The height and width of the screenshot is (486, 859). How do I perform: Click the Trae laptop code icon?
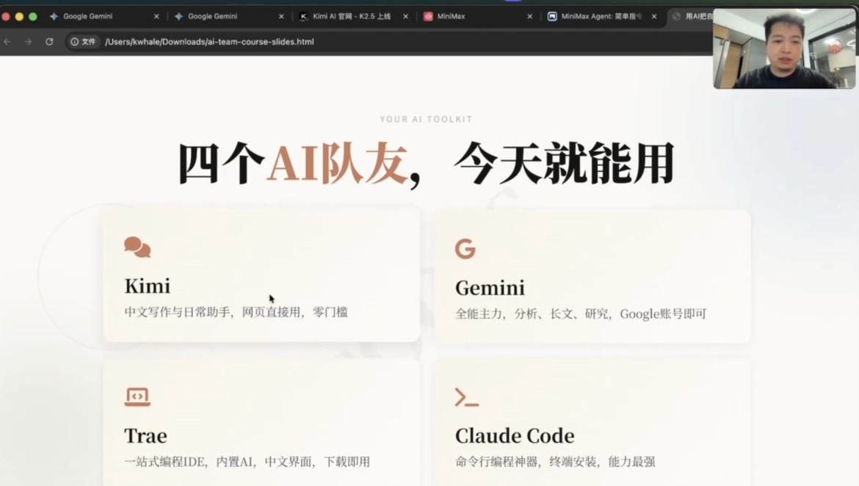coord(137,397)
